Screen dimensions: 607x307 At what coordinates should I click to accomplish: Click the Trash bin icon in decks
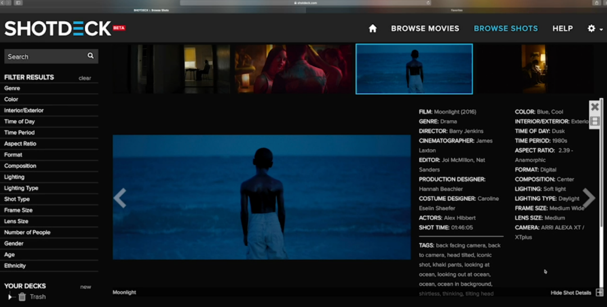tap(22, 296)
